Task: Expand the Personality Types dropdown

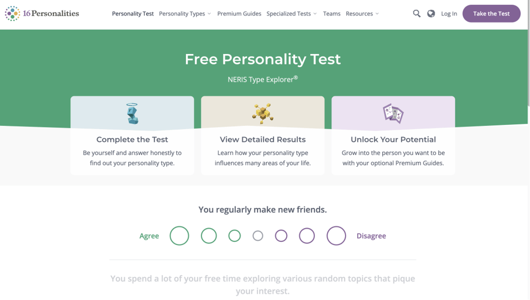Action: (185, 14)
